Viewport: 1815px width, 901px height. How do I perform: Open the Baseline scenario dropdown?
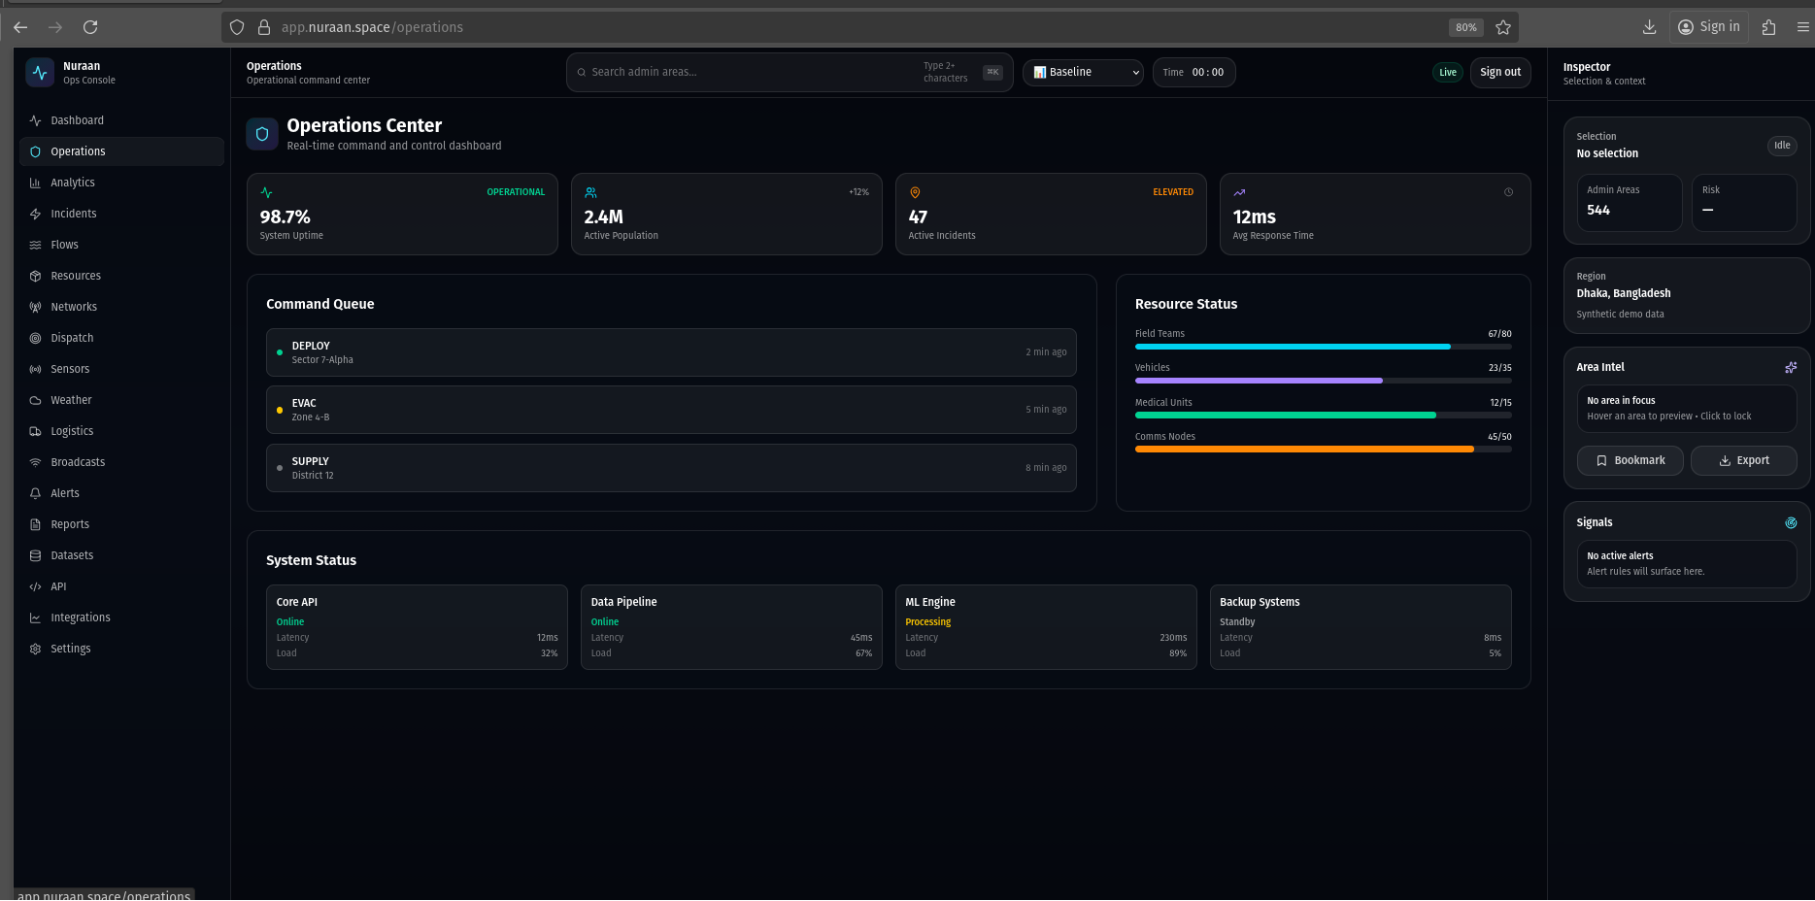coord(1085,73)
